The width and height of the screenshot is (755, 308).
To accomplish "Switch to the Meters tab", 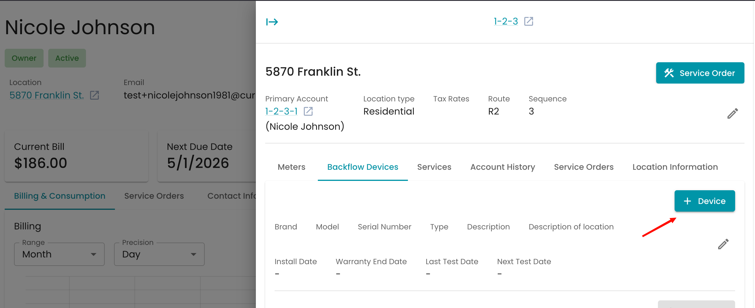I will [x=291, y=167].
